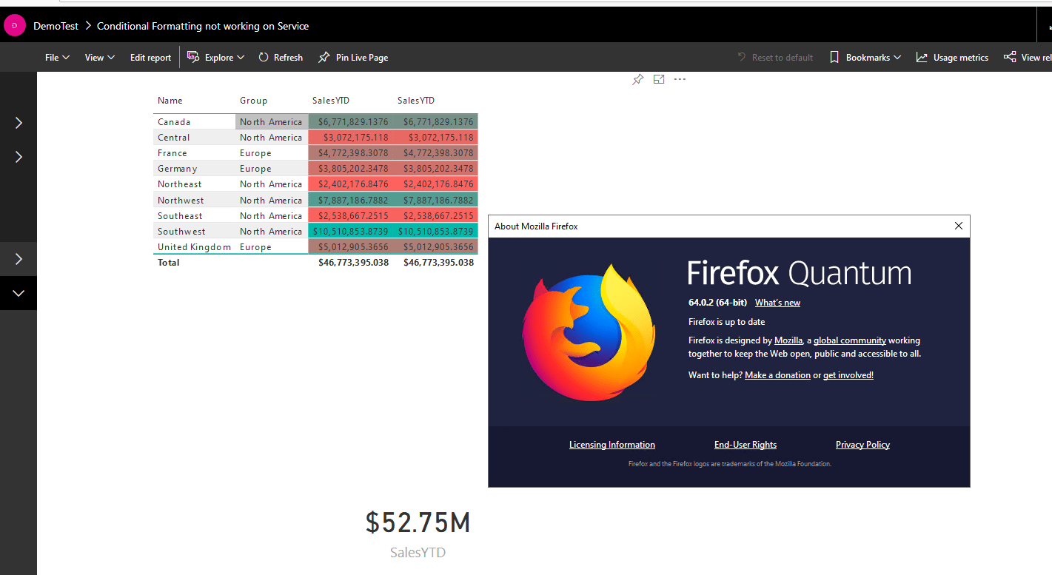1052x575 pixels.
Task: Select the report title Conditional Formatting not working on Service
Action: pyautogui.click(x=203, y=26)
